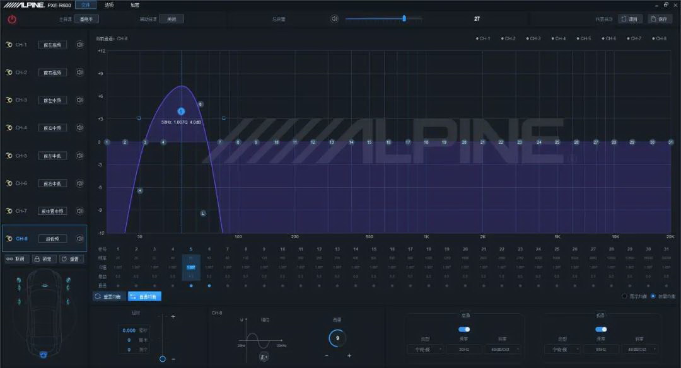Viewport: 681px width, 368px height.
Task: Click EQ band 6 node on curve
Action: (x=201, y=104)
